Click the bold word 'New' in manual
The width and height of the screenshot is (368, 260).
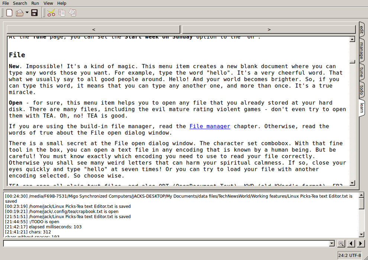[x=14, y=66]
